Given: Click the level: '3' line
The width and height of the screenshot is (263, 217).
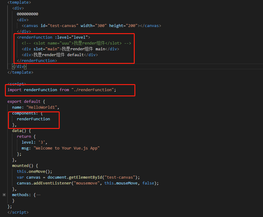Looking at the screenshot, I should coord(34,142).
